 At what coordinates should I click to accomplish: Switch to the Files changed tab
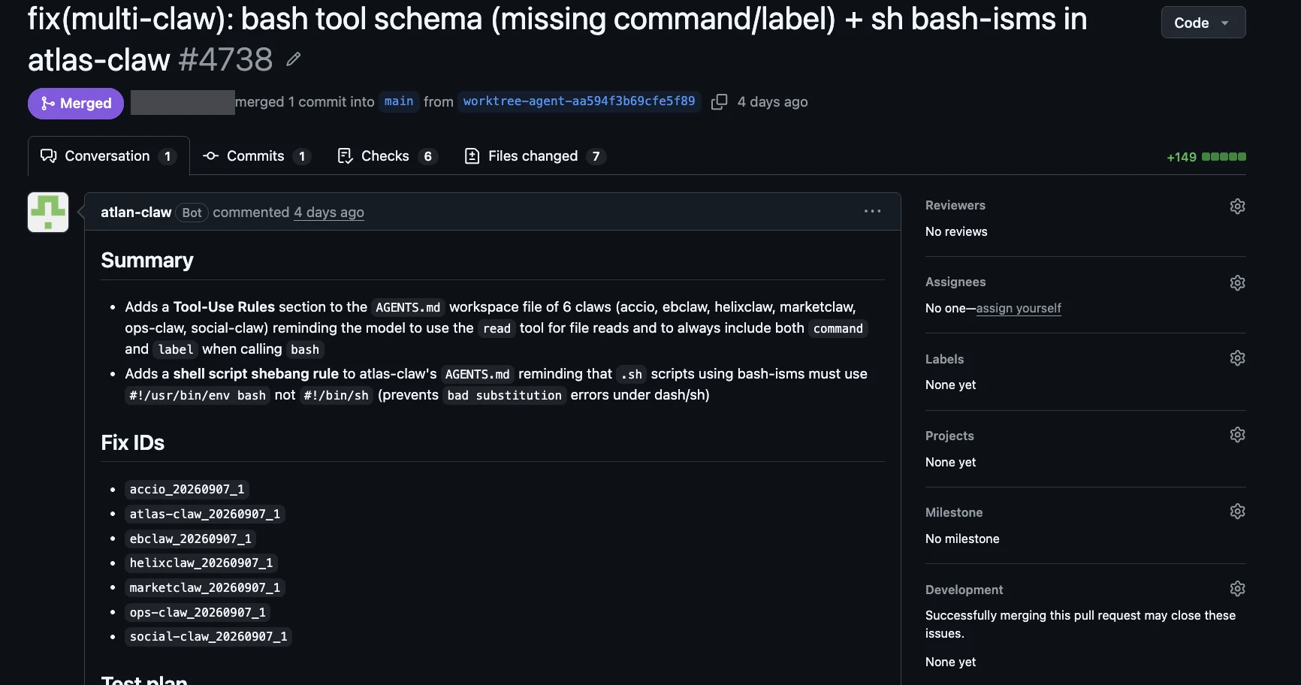point(535,156)
